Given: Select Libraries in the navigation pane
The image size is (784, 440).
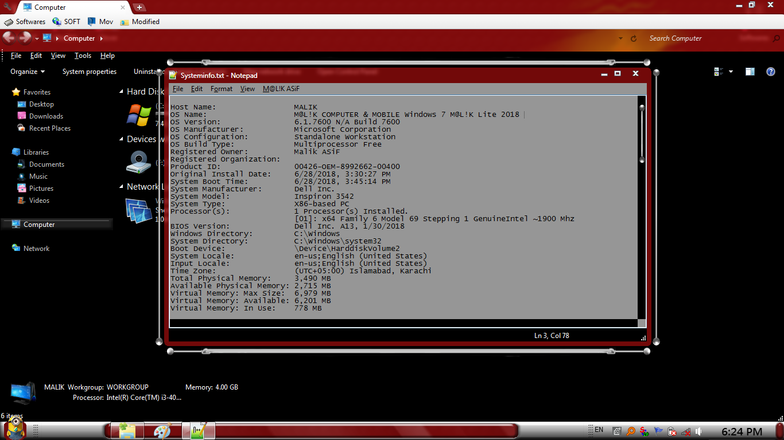Looking at the screenshot, I should tap(30, 152).
